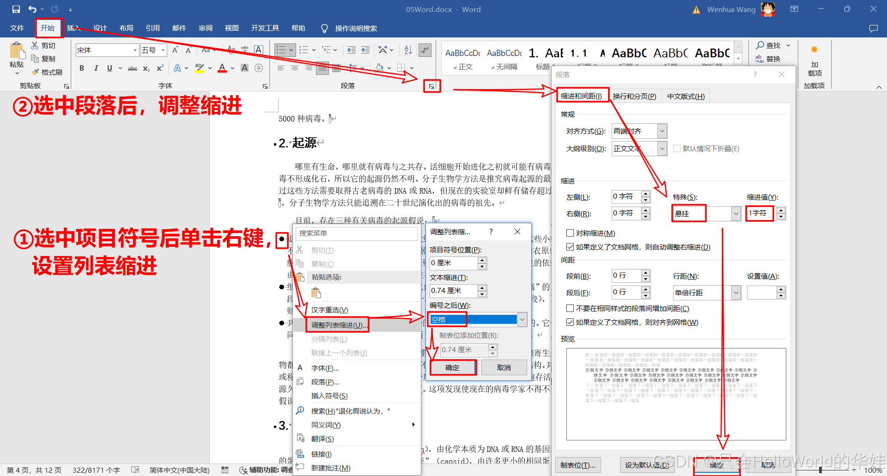Click the enclosed character (字) icon
Screen dimensions: 887x476
point(259,68)
